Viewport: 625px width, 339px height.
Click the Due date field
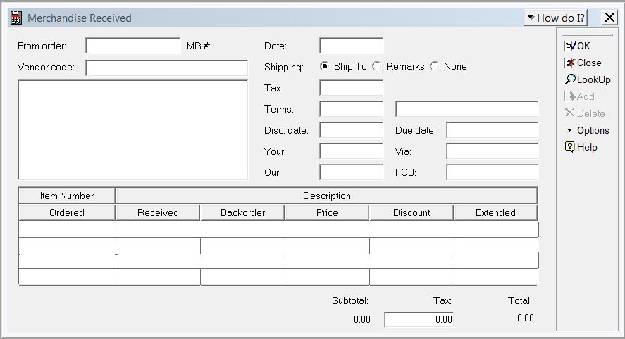(x=492, y=130)
